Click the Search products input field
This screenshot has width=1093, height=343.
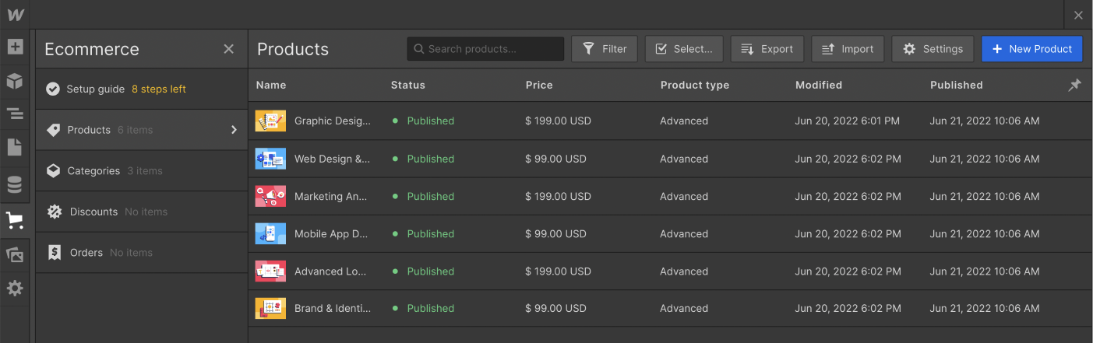click(x=485, y=49)
